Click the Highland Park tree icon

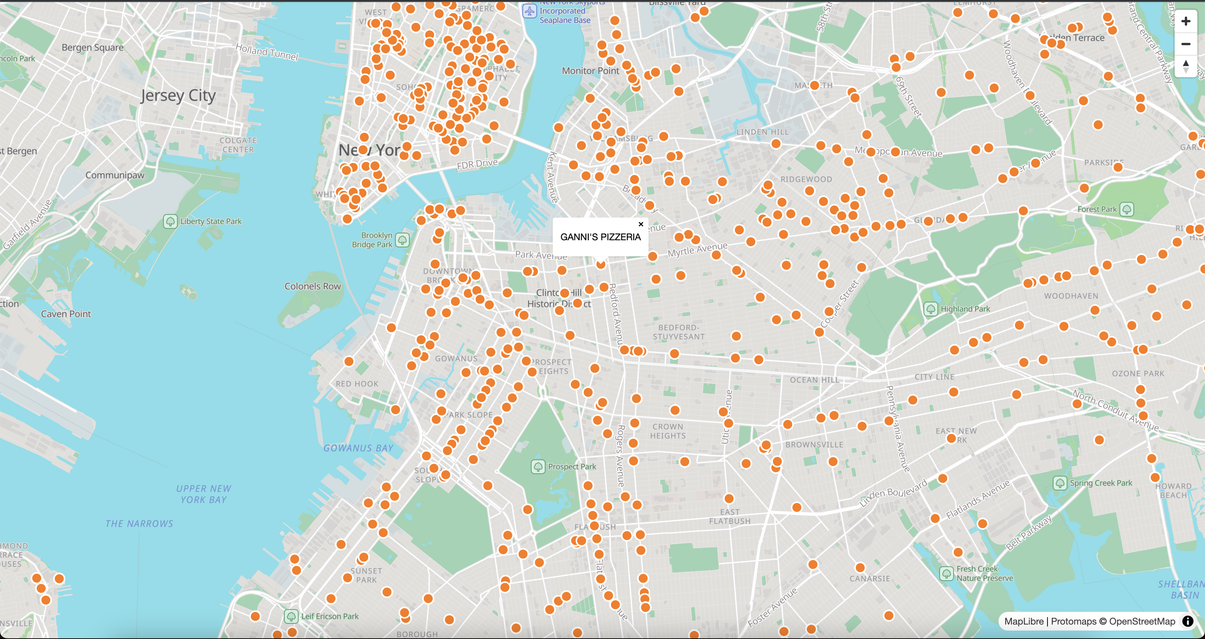[931, 309]
